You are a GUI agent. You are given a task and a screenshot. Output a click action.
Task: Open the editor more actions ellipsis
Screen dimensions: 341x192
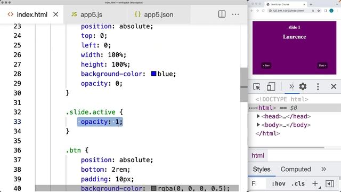pyautogui.click(x=236, y=14)
